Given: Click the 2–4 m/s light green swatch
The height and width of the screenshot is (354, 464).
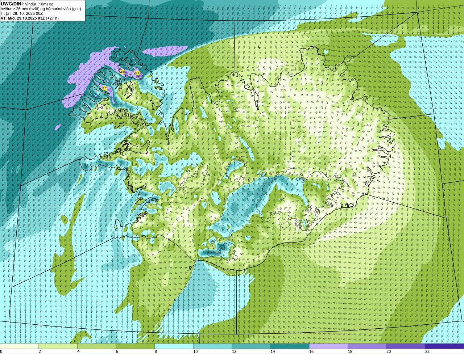Looking at the screenshot, I should click(x=58, y=346).
